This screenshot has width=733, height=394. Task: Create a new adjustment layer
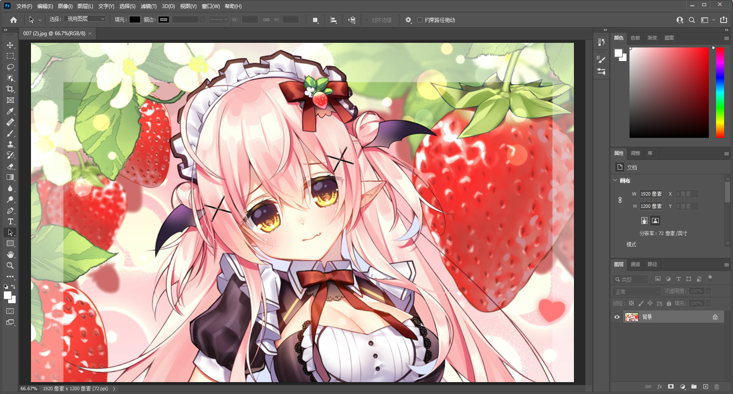683,387
